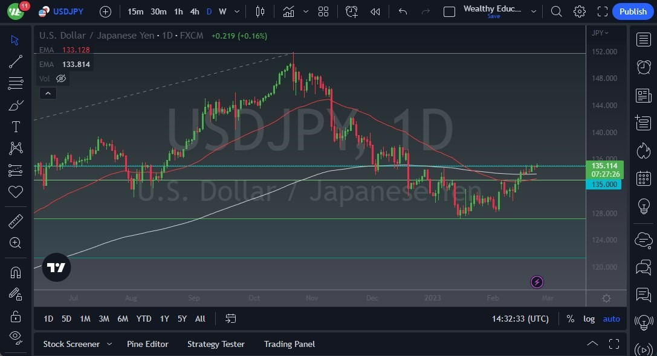Screen dimensions: 657x356
Task: Select the text annotation tool
Action: click(16, 126)
